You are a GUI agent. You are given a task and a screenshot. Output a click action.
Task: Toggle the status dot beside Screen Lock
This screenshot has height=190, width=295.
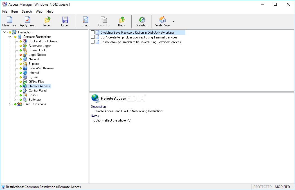[21, 50]
